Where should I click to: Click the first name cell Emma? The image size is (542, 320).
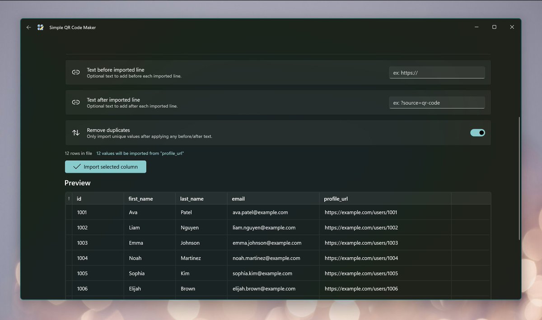[x=150, y=243]
